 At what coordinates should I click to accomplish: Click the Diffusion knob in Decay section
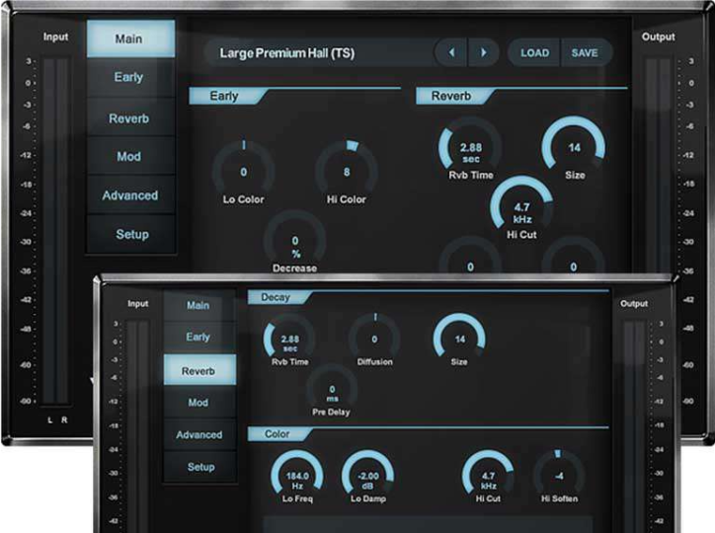click(x=375, y=339)
